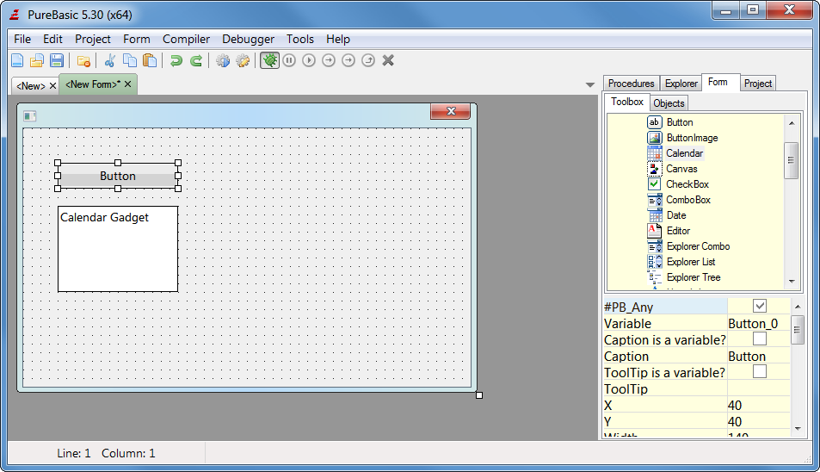Click Toolbox list scroll down arrow
The height and width of the screenshot is (472, 820).
point(792,282)
